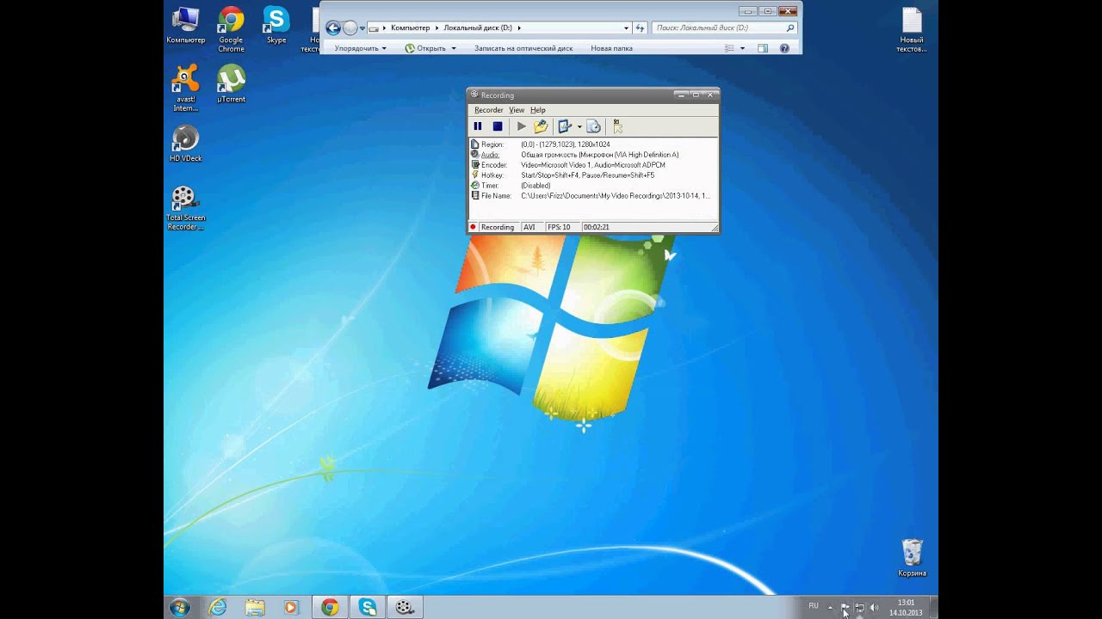Open the Help menu in Recording window
The image size is (1102, 619).
point(538,110)
